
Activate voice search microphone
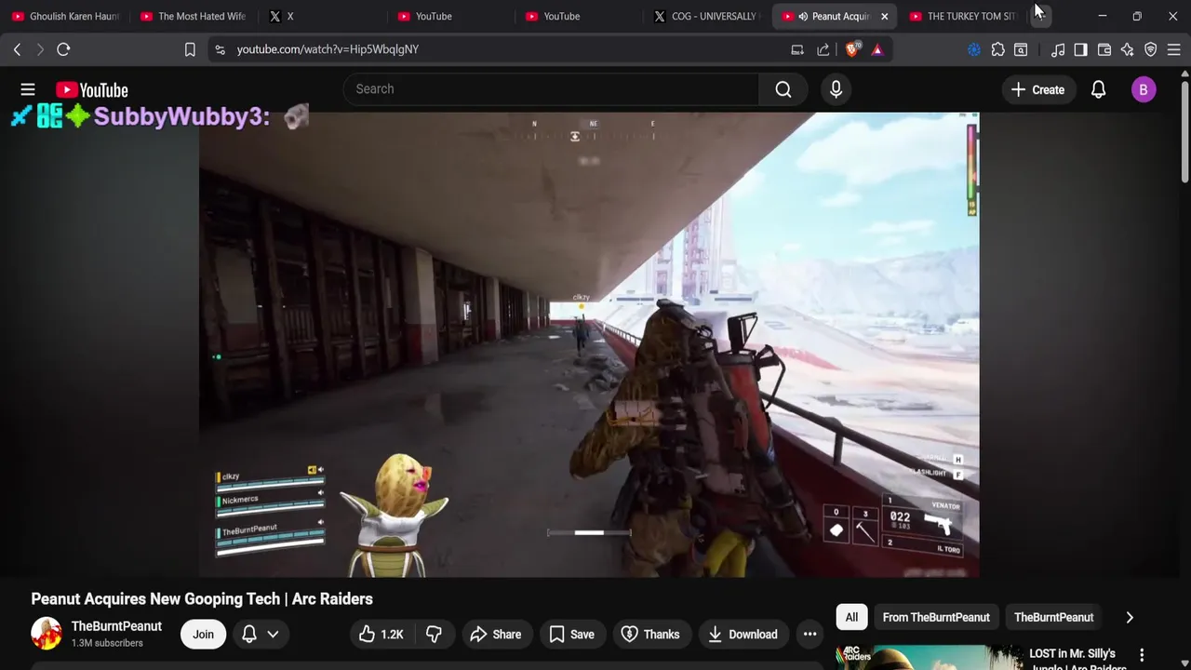coord(836,89)
